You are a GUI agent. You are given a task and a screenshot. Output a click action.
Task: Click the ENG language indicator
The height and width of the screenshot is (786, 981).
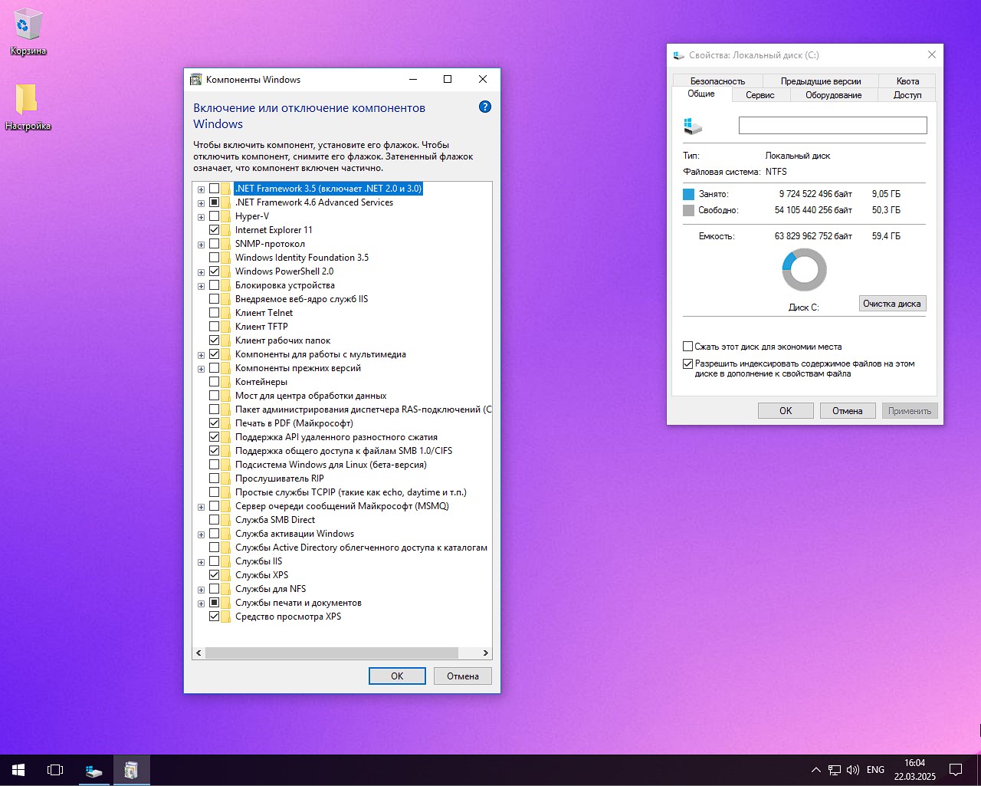tap(875, 770)
